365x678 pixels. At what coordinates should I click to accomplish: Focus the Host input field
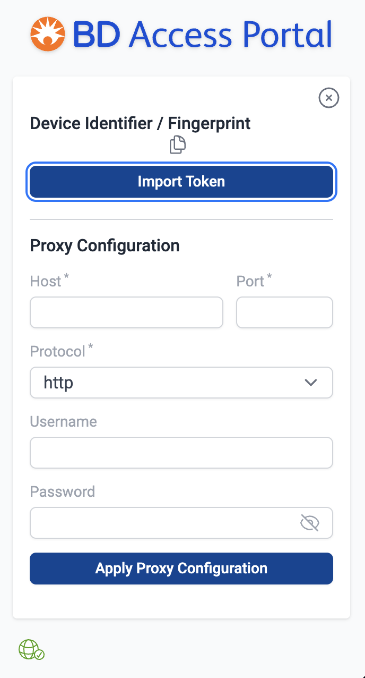click(126, 312)
